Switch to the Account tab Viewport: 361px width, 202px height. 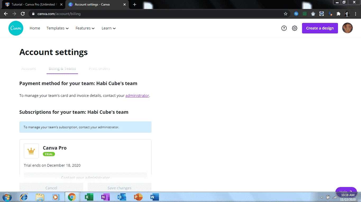pyautogui.click(x=29, y=68)
